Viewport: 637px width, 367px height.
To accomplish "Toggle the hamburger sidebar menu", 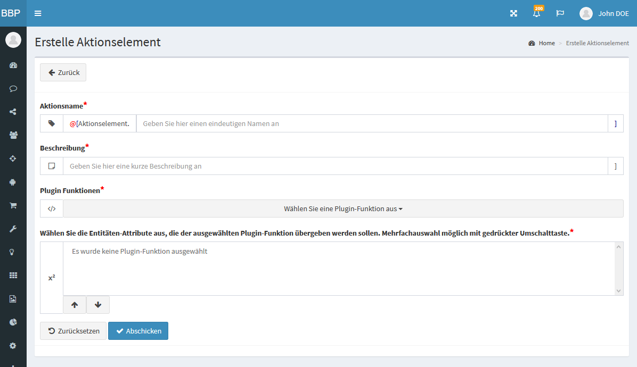I will click(x=38, y=13).
